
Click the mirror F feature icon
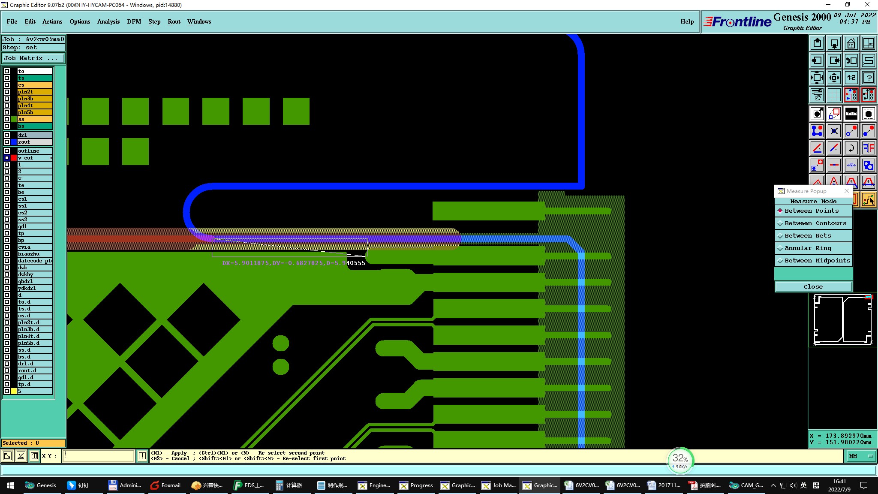coord(868,148)
